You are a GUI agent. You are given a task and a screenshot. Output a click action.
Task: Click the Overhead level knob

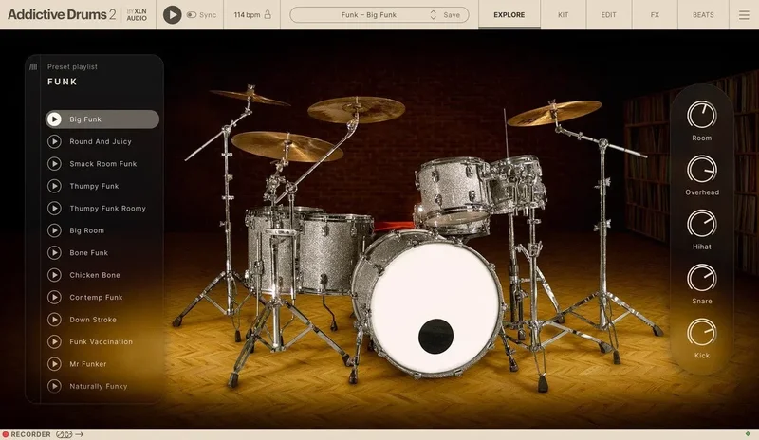pyautogui.click(x=701, y=170)
